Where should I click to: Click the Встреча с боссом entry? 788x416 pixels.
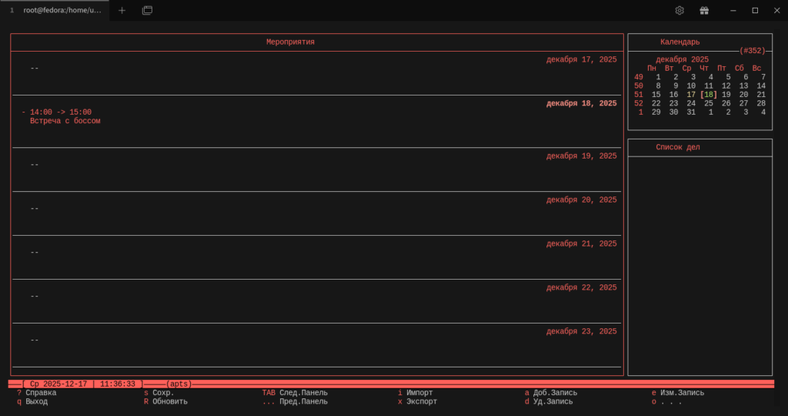(x=65, y=121)
